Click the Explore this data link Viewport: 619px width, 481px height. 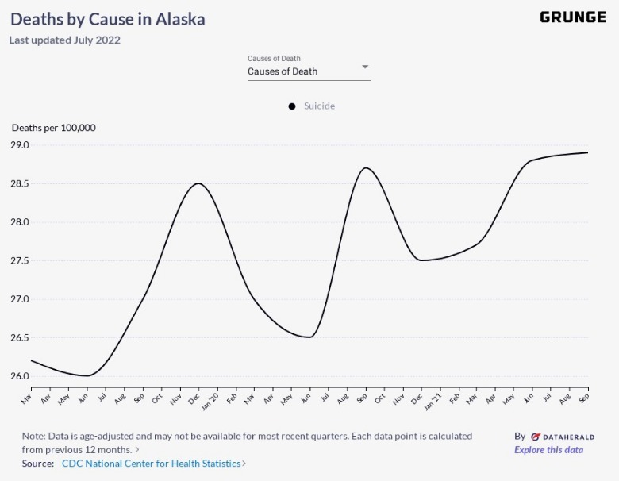[x=548, y=450]
